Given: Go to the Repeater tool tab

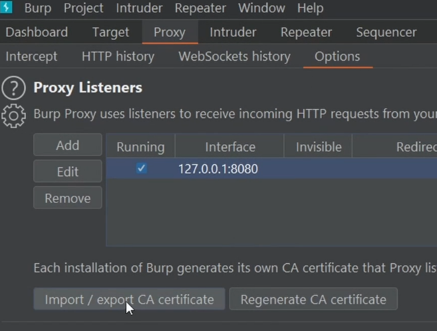Looking at the screenshot, I should tap(306, 32).
